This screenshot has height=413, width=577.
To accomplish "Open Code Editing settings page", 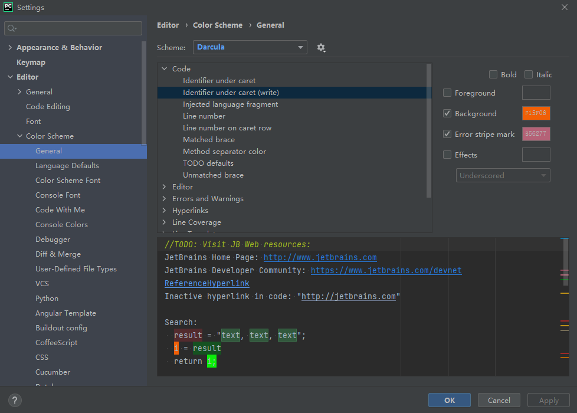I will click(x=48, y=106).
